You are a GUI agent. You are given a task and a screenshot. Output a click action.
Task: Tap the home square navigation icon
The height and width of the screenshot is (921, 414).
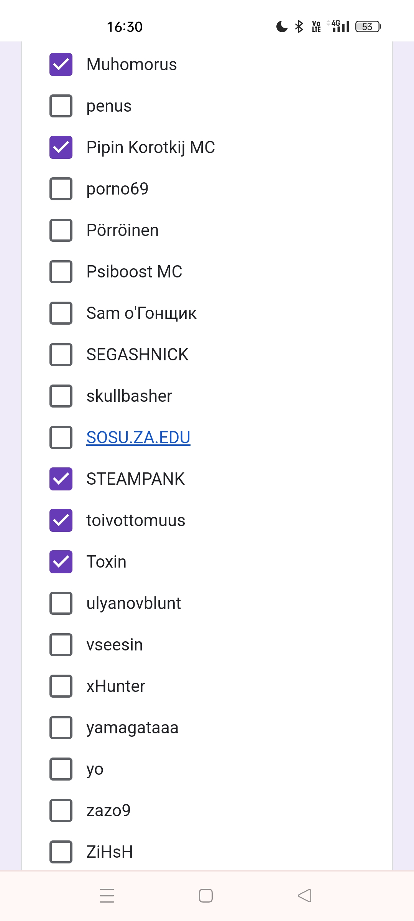206,896
